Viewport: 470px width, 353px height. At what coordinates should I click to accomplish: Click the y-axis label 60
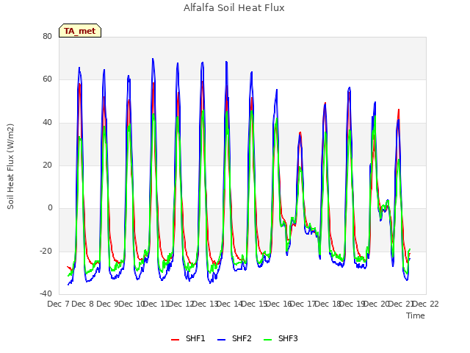[x=47, y=79]
